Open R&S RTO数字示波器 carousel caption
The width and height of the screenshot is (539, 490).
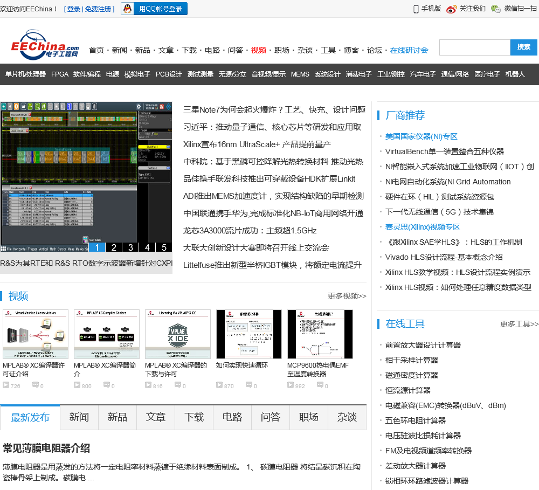86,263
